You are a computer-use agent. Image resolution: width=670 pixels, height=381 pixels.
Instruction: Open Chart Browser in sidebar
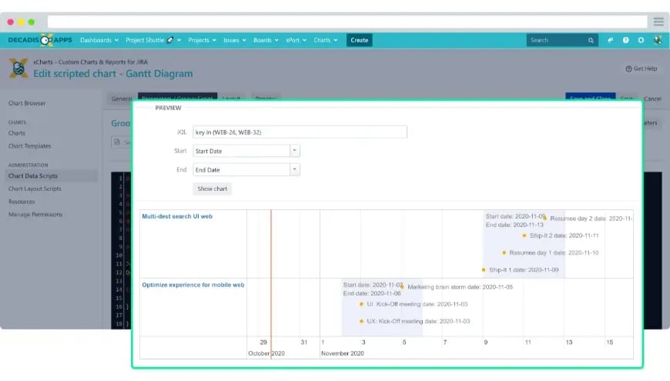27,103
